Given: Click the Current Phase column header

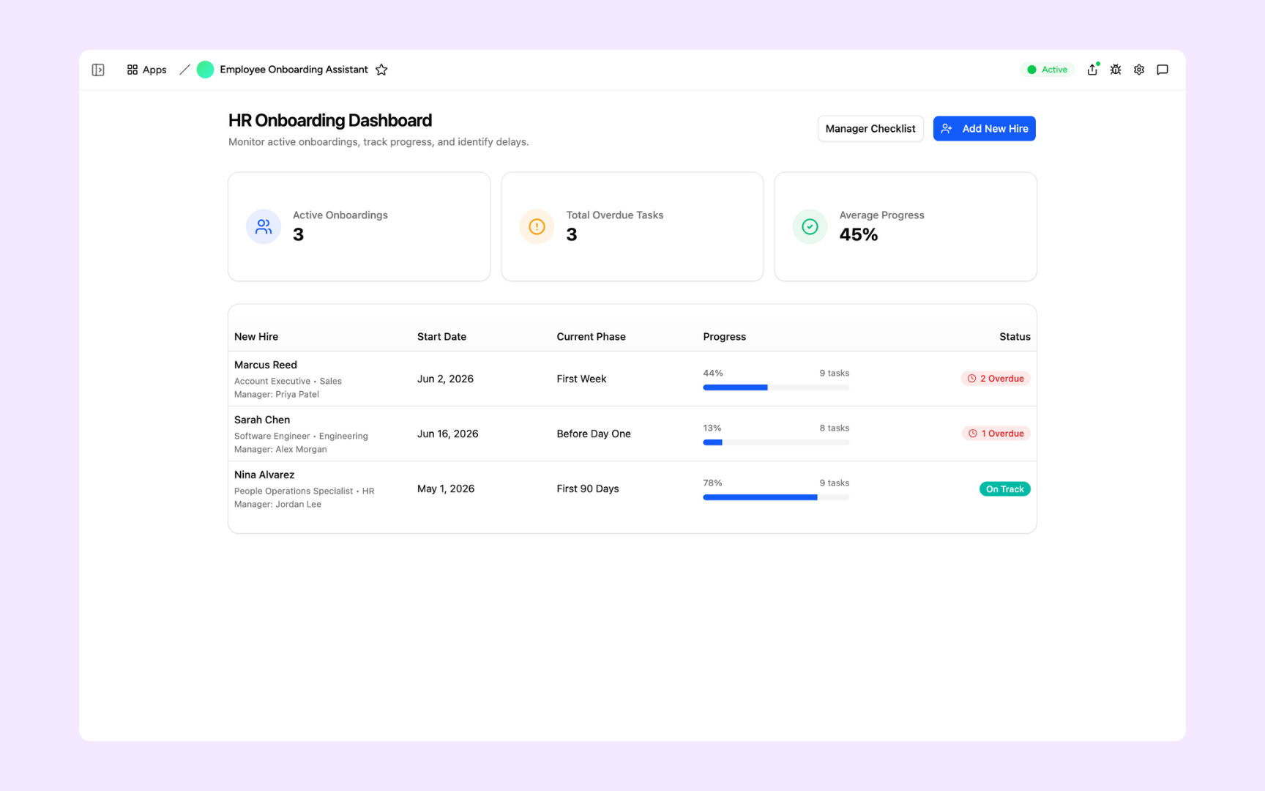Looking at the screenshot, I should [591, 337].
